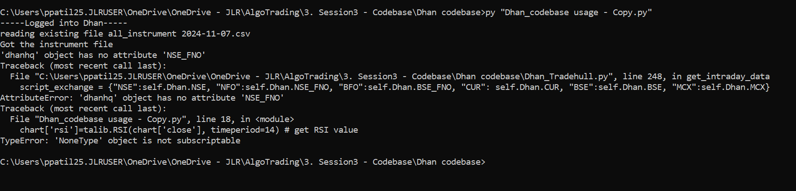This screenshot has height=191, width=796.
Task: Click the all_instrument 2024-11-07.csv filename text
Action: click(x=179, y=34)
